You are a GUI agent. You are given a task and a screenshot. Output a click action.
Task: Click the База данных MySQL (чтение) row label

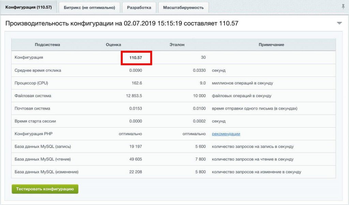click(43, 159)
